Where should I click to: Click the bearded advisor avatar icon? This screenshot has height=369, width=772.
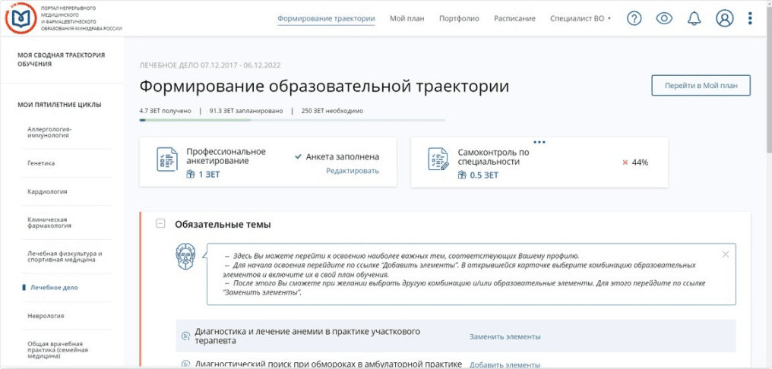[185, 255]
